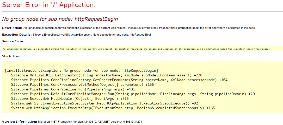The width and height of the screenshot is (283, 125).
Task: Click the 'HttpApplication.ExecuteStep' stack trace line
Action: click(x=113, y=108)
